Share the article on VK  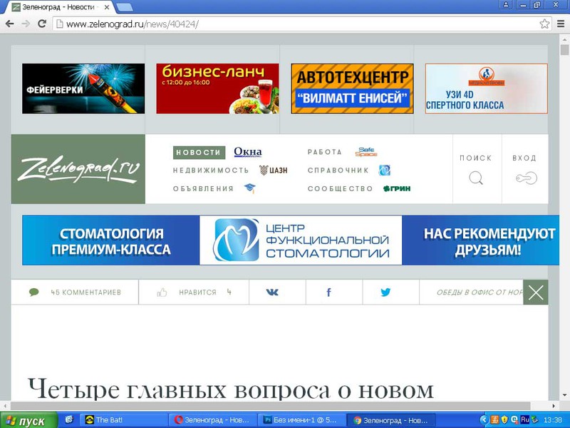[x=272, y=292]
